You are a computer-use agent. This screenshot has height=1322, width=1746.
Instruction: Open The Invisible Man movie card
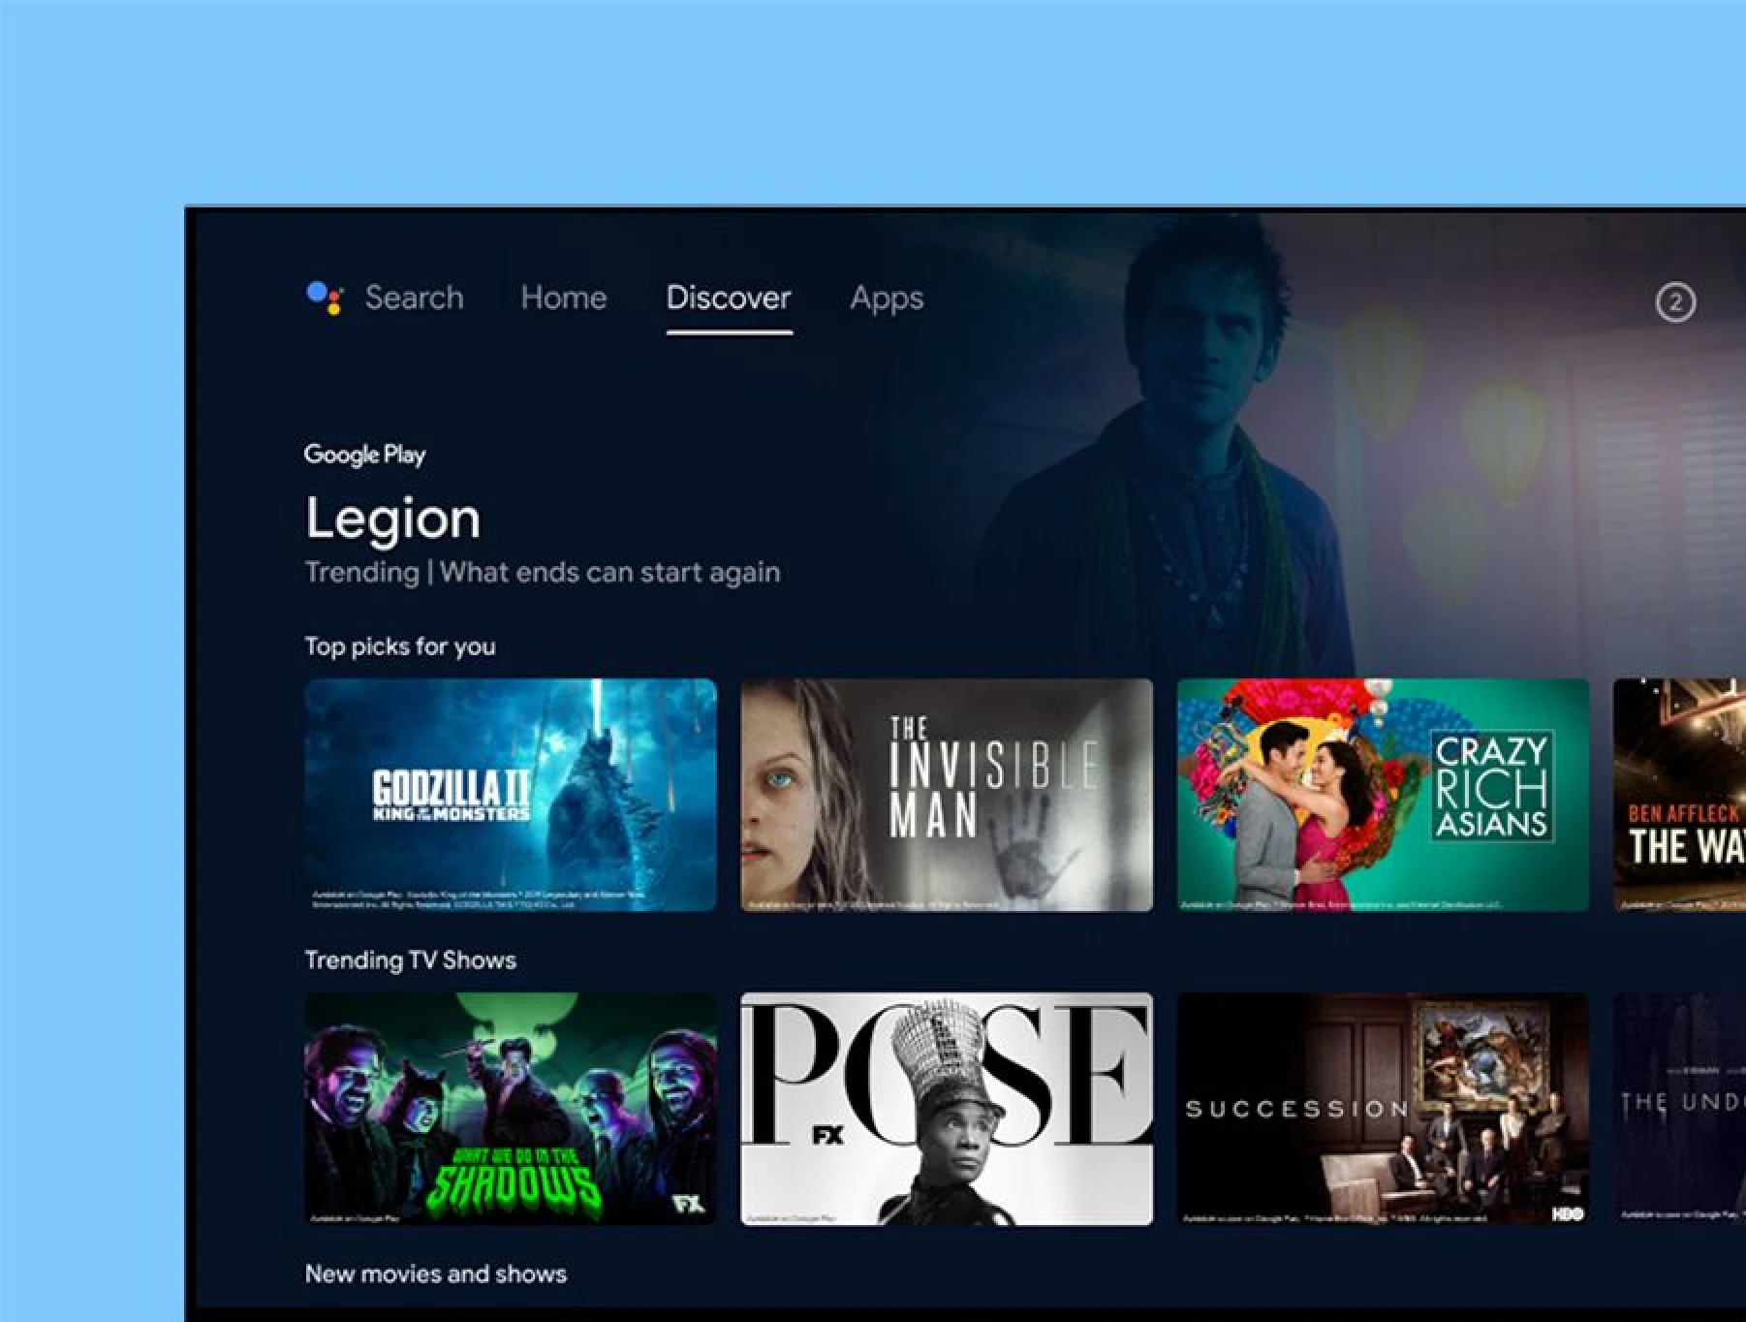[947, 795]
